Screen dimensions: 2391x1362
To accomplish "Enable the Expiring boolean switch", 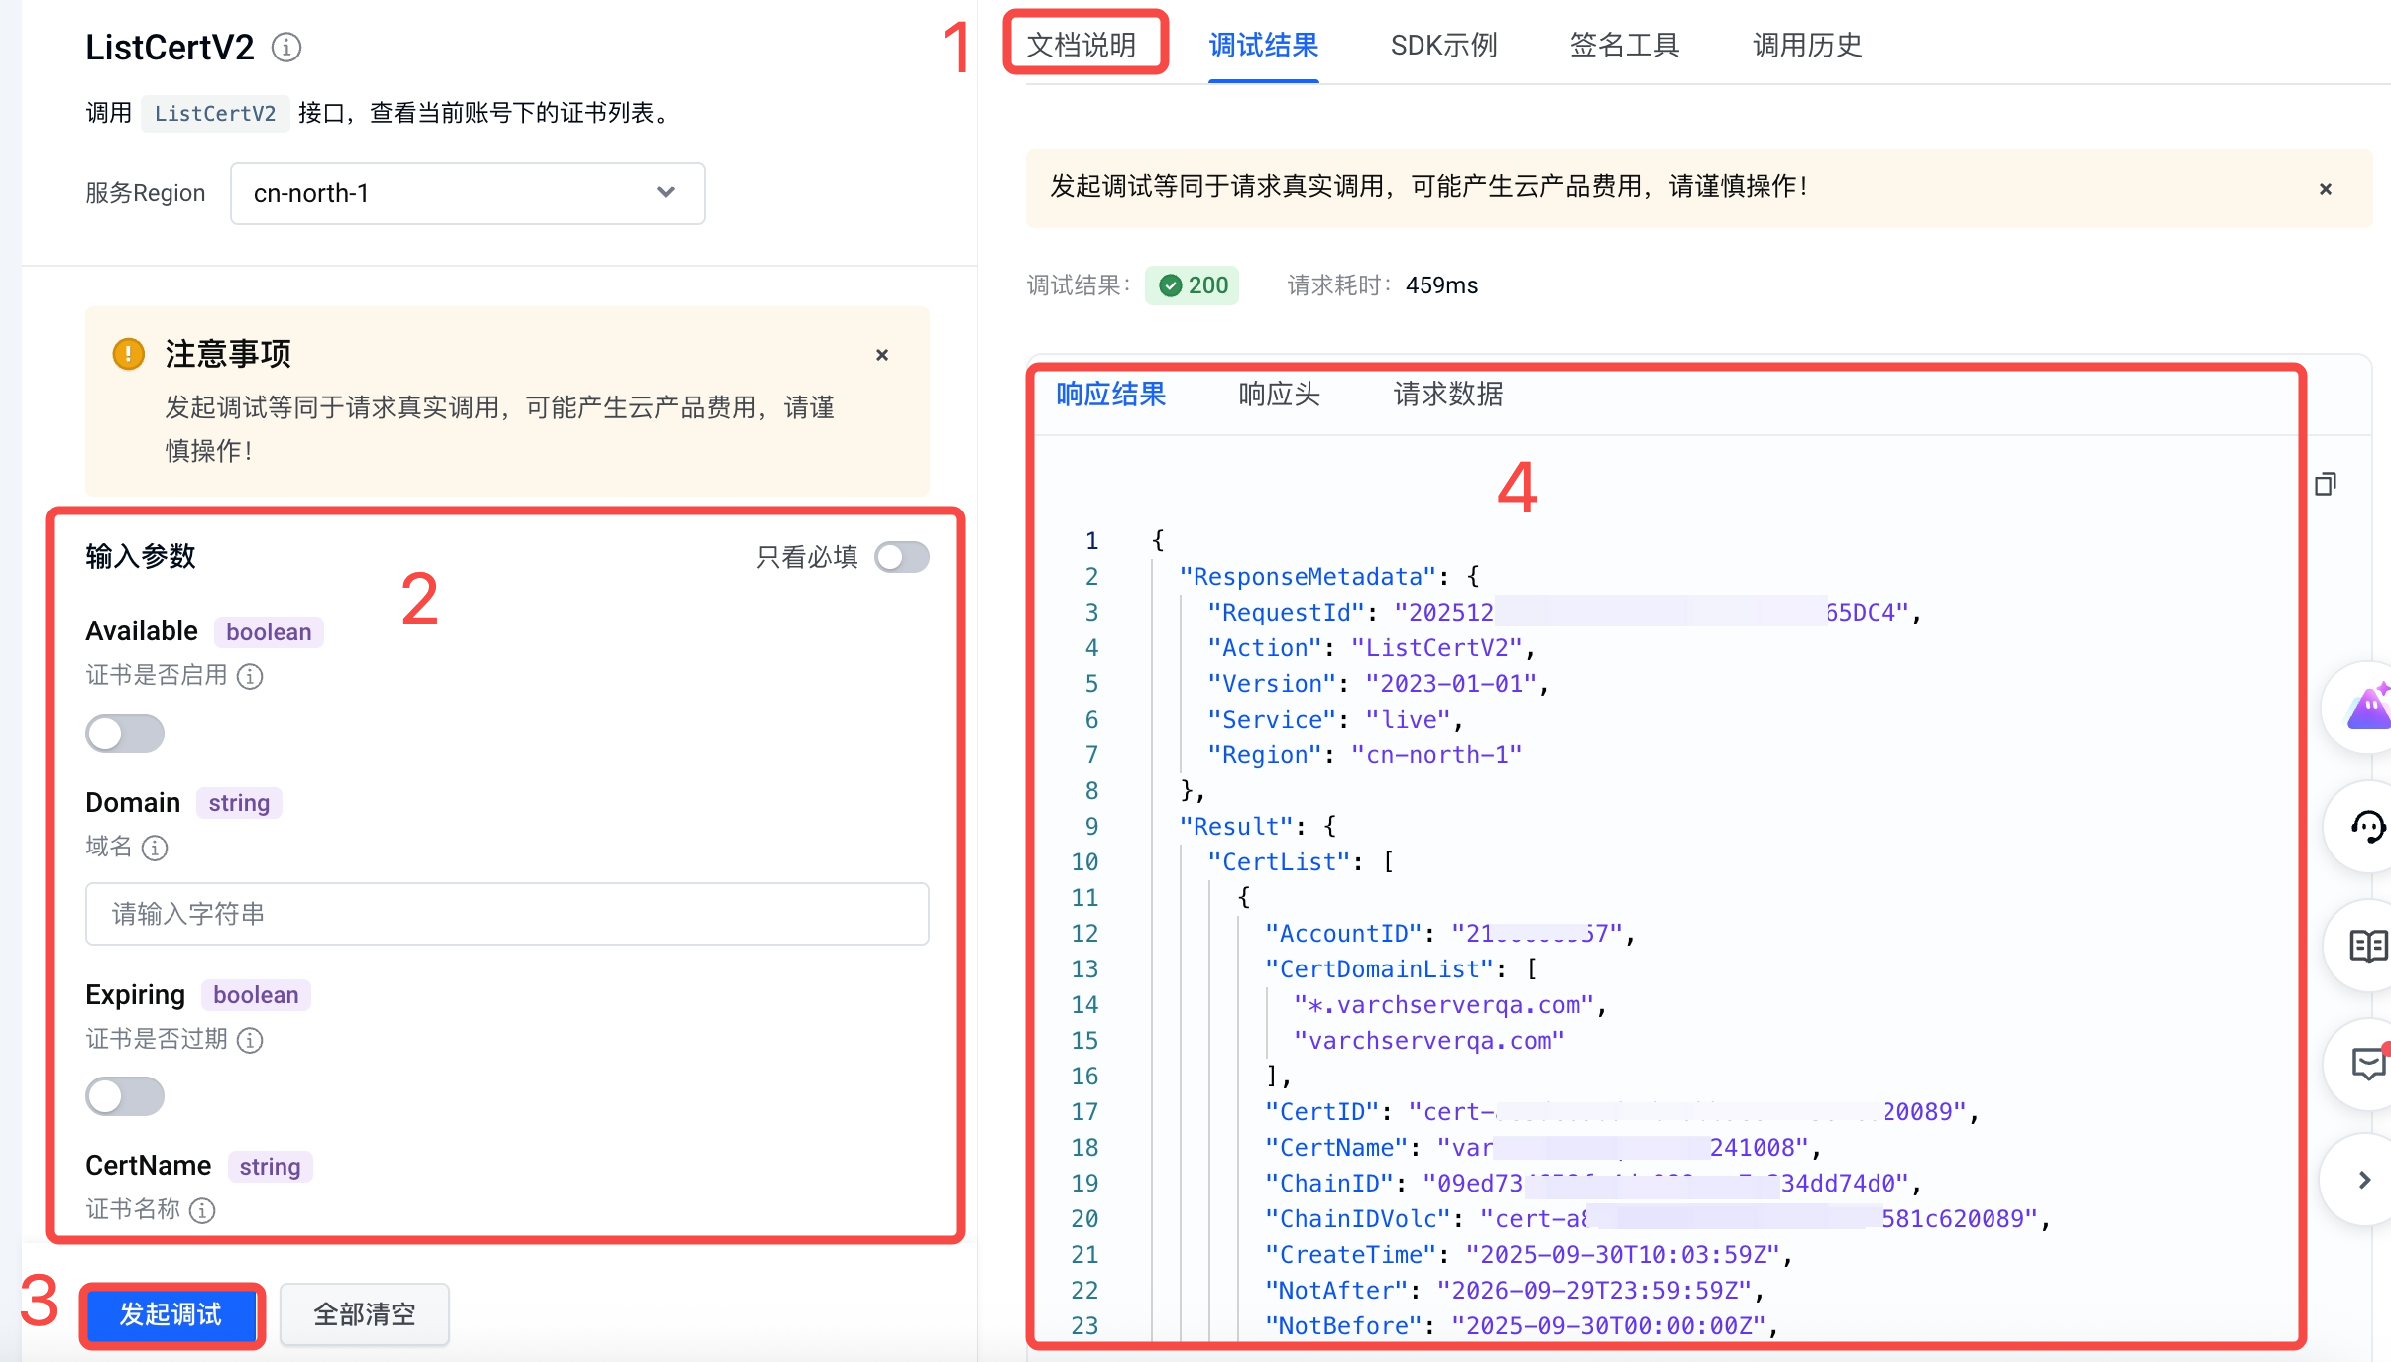I will pyautogui.click(x=125, y=1096).
